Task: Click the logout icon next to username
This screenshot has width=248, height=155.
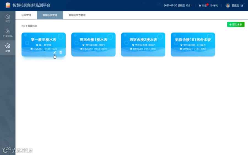Action: point(242,6)
